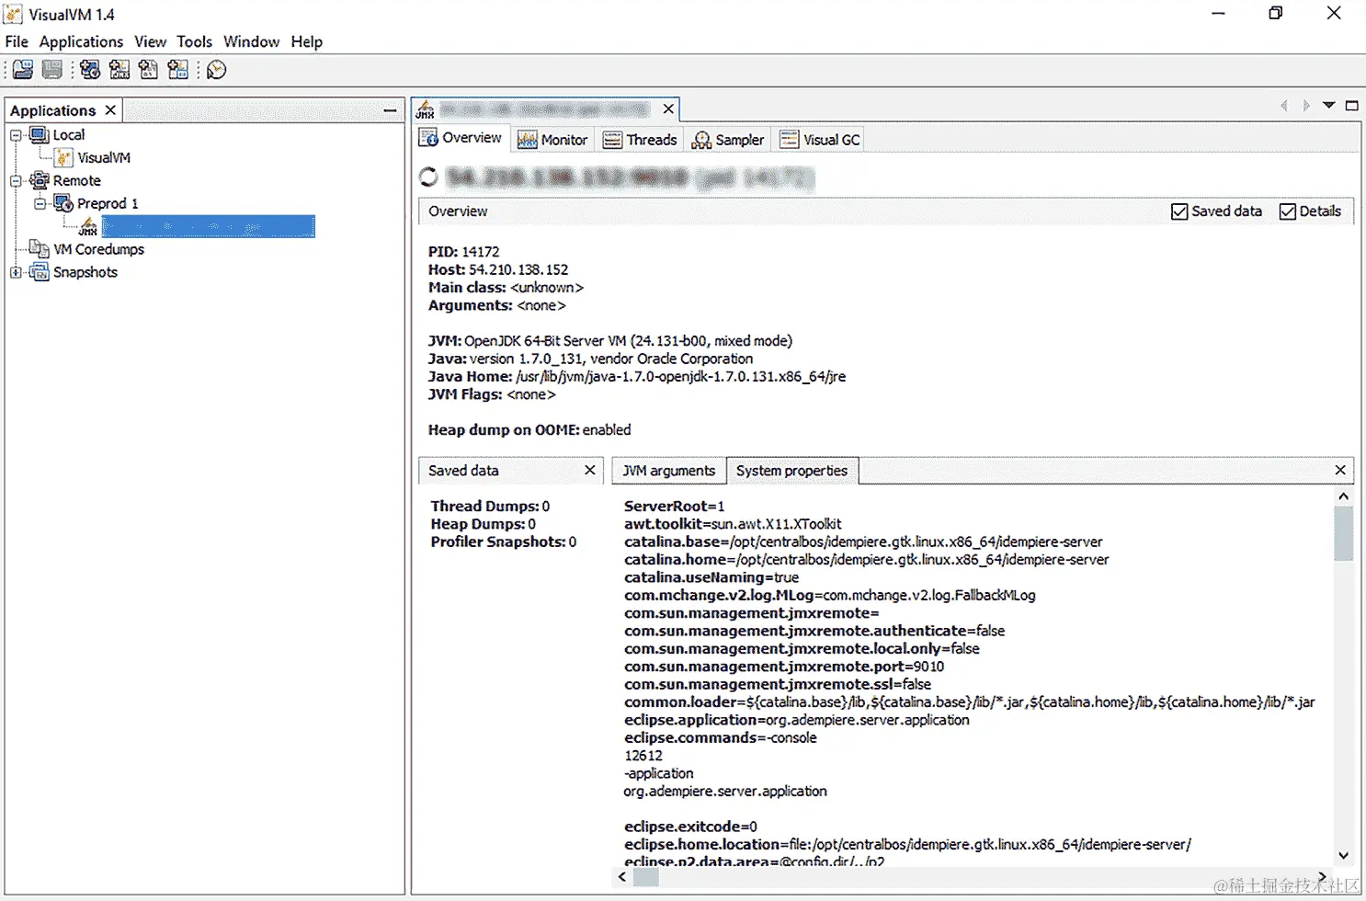Image resolution: width=1366 pixels, height=901 pixels.
Task: Collapse the Remote tree node
Action: 16,181
